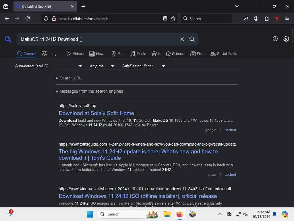294x221 pixels.
Task: Open Firefox account icon
Action: point(256,18)
